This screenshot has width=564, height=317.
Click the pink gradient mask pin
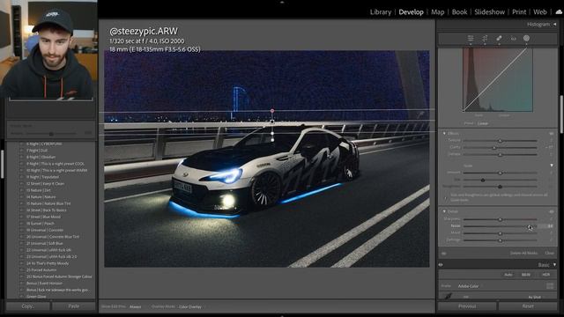(x=272, y=111)
